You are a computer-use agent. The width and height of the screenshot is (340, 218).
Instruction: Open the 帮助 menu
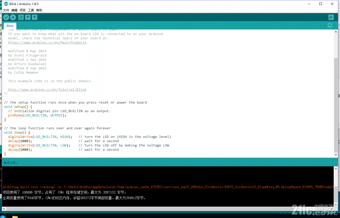click(39, 10)
